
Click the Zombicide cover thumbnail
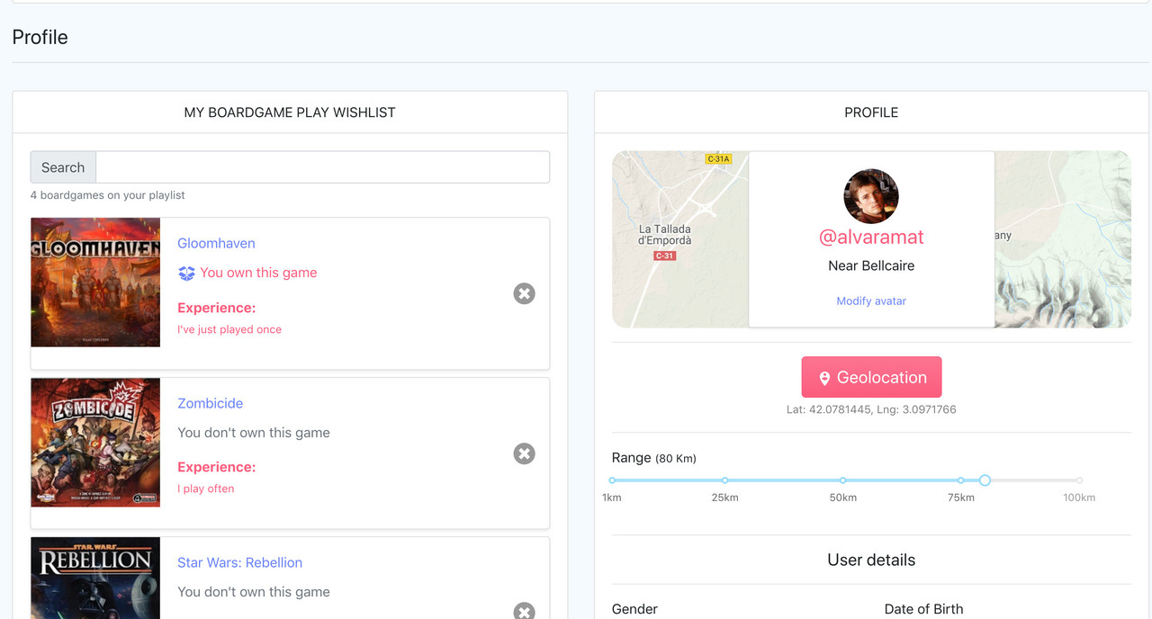95,442
